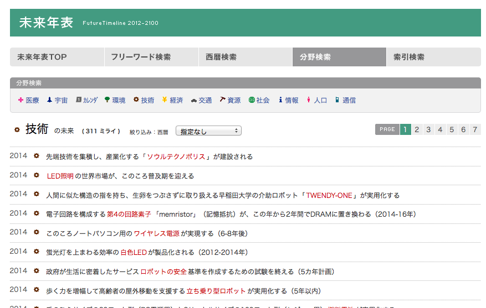
Task: Click the 未来年表 site title header
Action: [x=47, y=23]
